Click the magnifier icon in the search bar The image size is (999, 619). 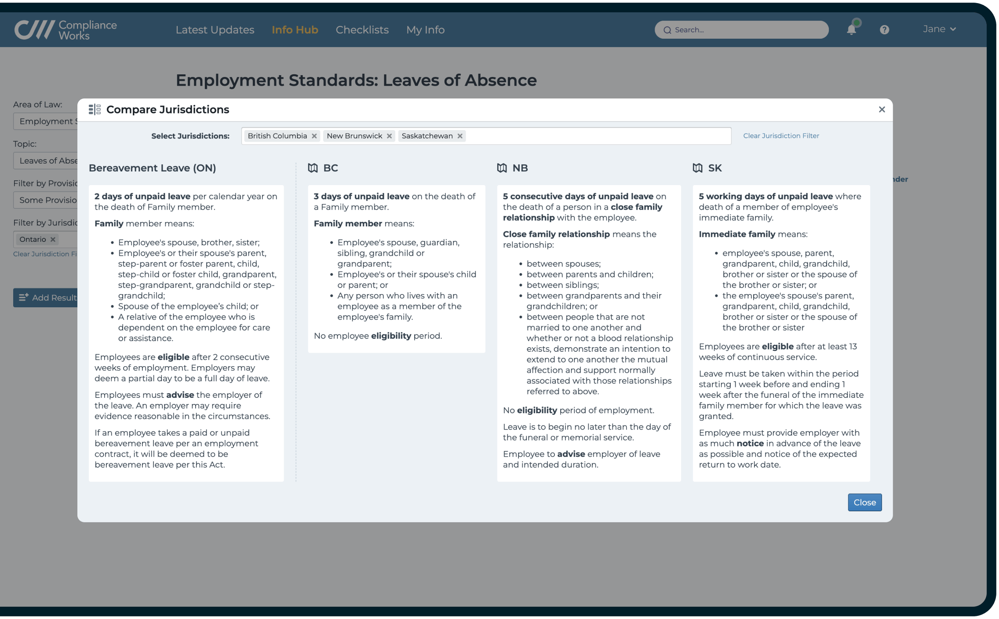click(667, 29)
